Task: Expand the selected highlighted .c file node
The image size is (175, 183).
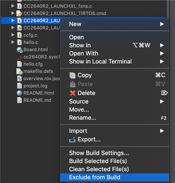Action: point(13,21)
